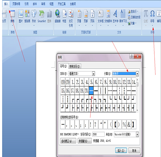Switch to the Insert (插入) ribbon tab

point(6,4)
